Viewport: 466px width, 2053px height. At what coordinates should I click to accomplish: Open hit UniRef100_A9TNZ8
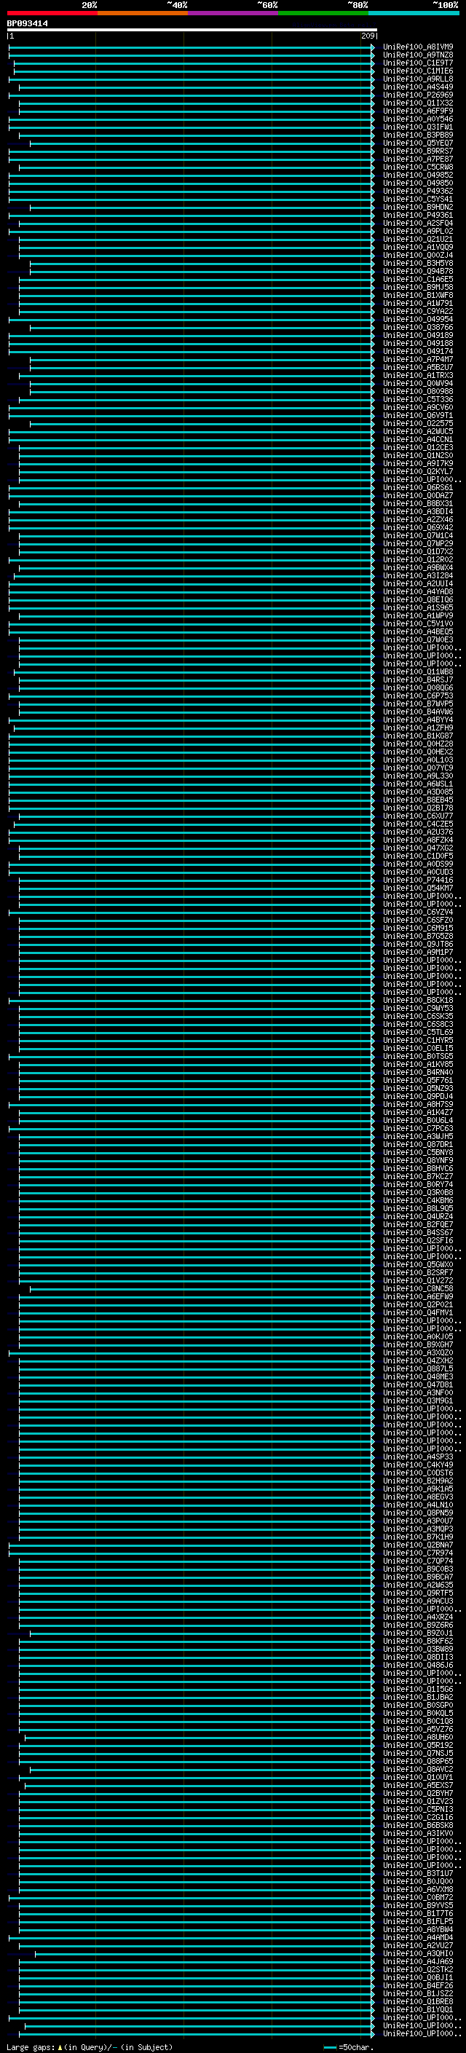418,55
